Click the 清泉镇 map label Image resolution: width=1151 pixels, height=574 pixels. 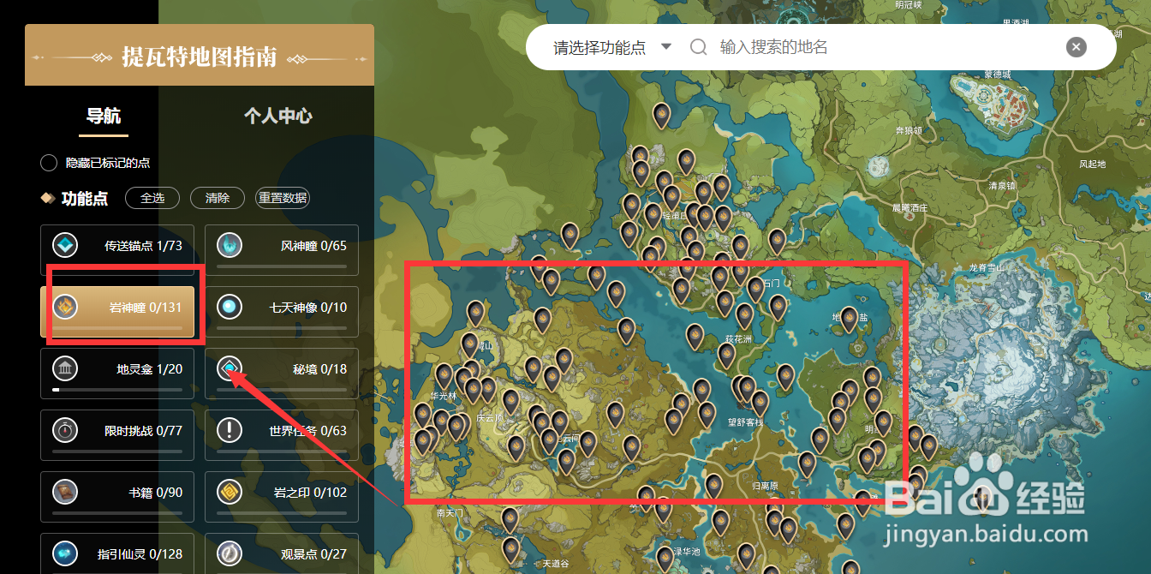click(x=1002, y=185)
